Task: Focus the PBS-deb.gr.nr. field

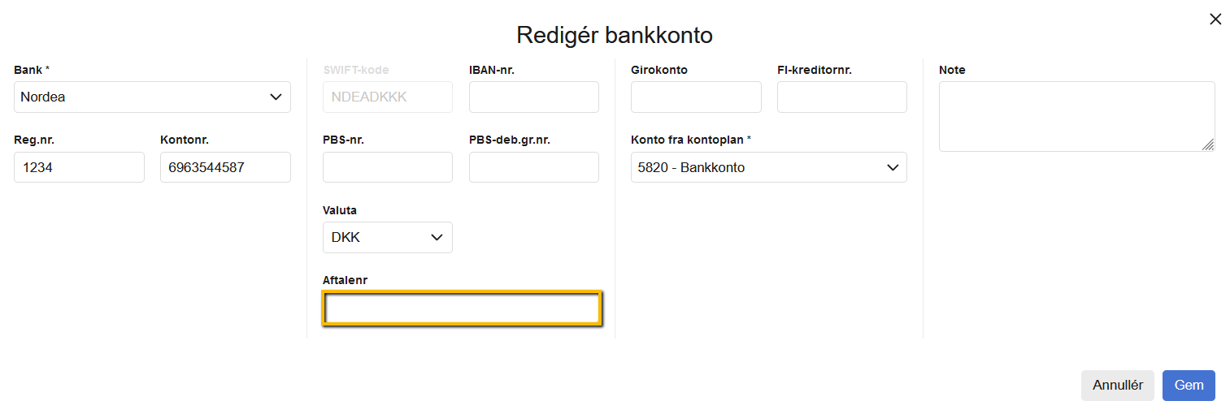Action: tap(533, 168)
